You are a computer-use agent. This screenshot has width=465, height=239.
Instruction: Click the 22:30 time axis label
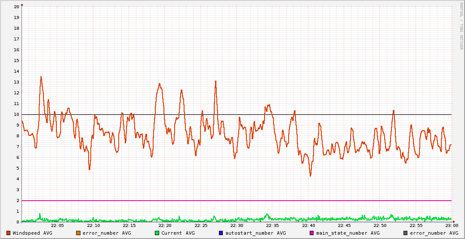tap(237, 226)
